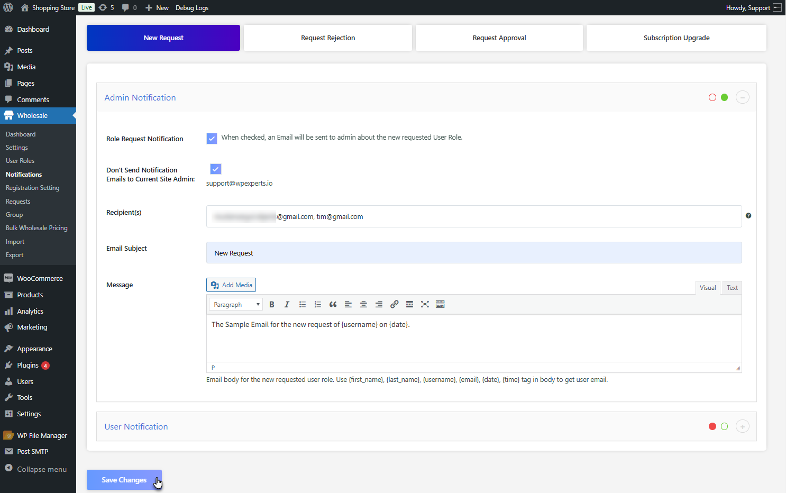
Task: Switch editor to Visual tab
Action: (708, 287)
